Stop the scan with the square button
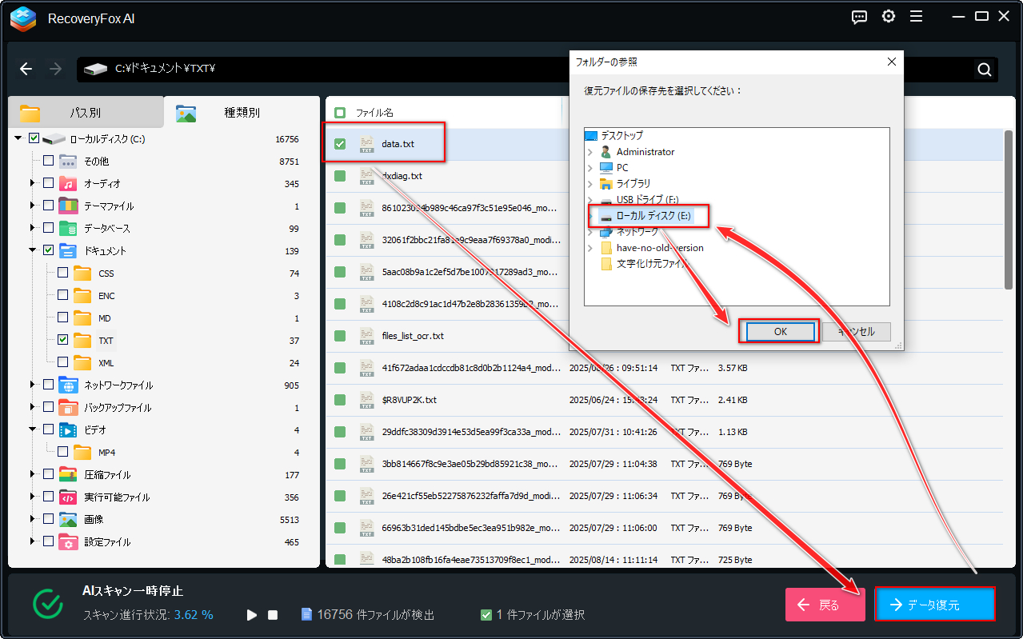1023x639 pixels. pyautogui.click(x=273, y=615)
